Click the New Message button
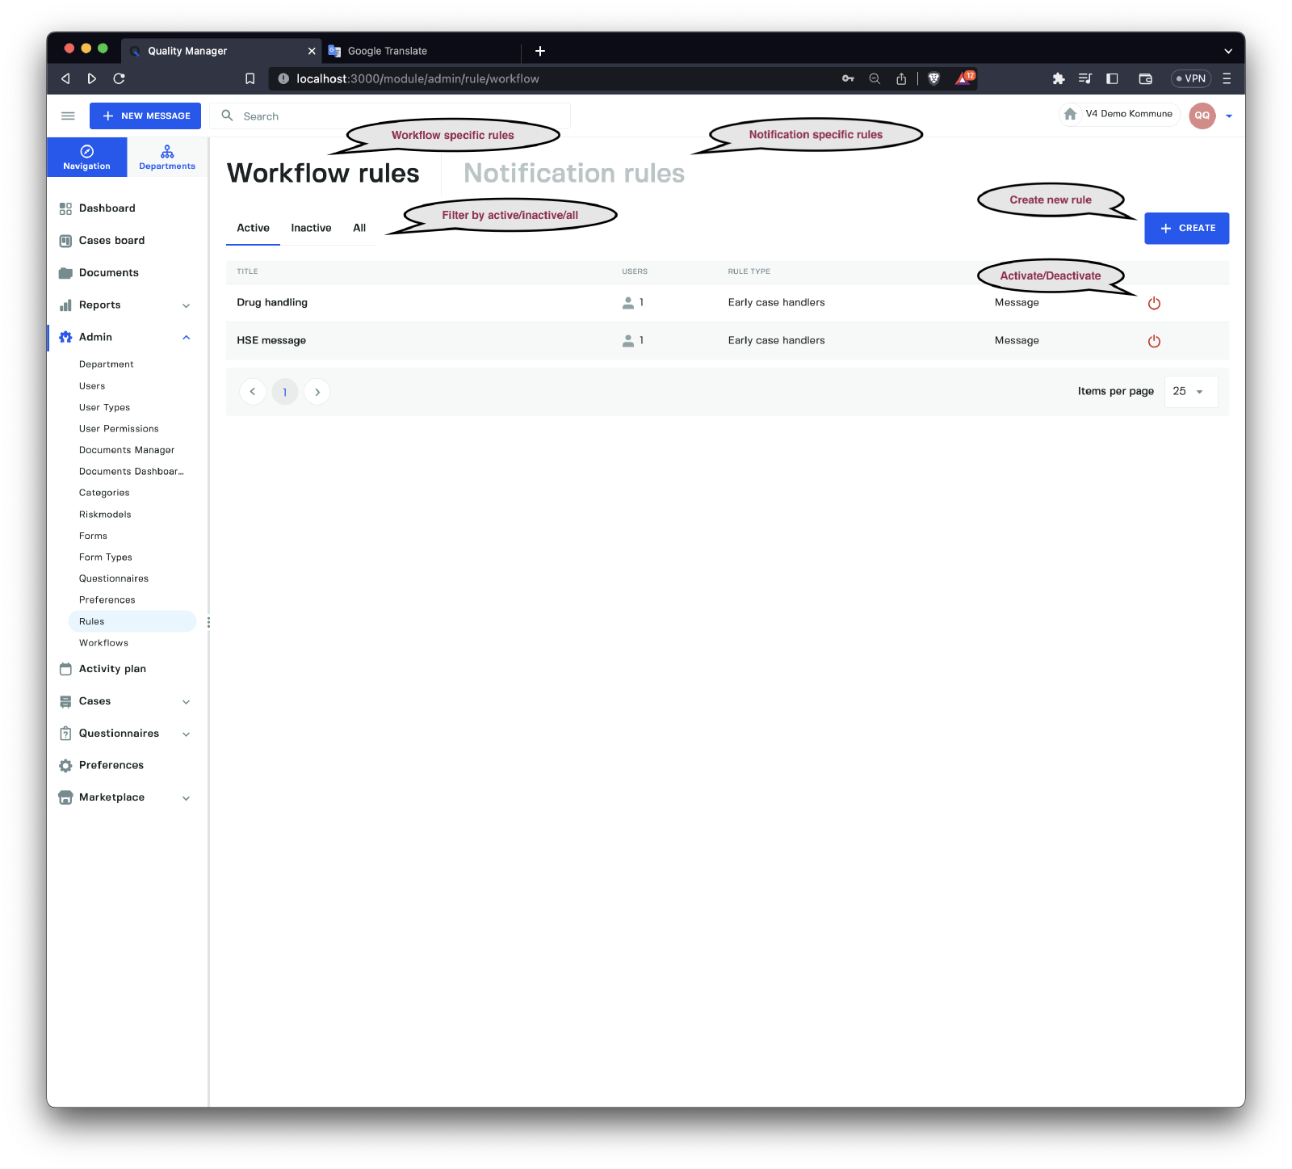 click(145, 116)
